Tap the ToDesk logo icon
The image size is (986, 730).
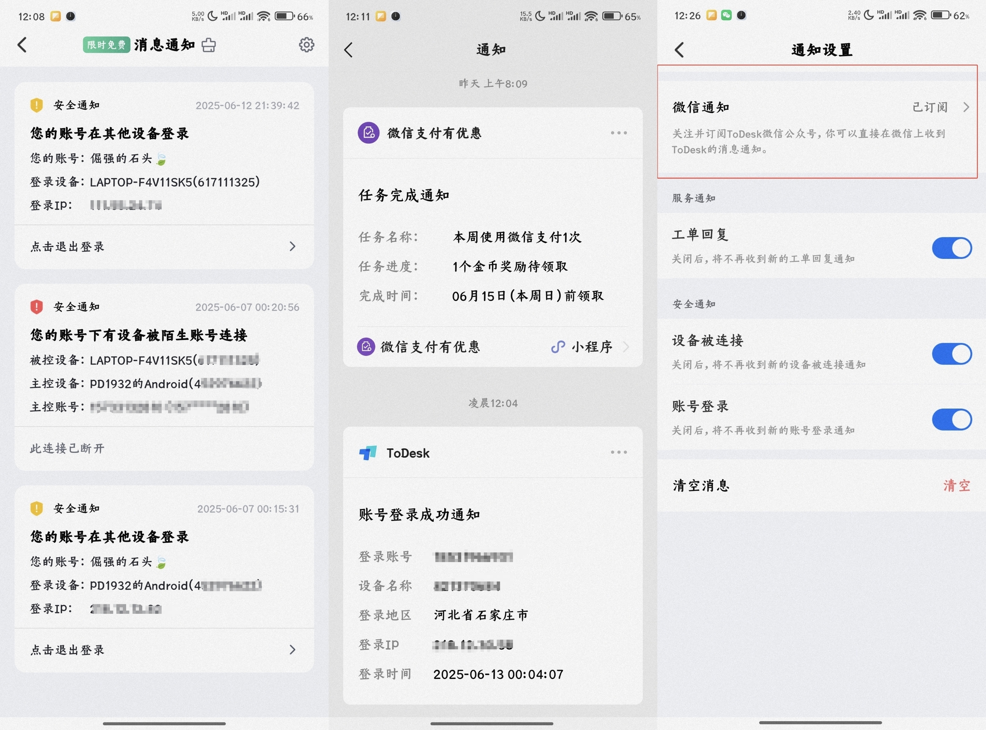[x=368, y=452]
